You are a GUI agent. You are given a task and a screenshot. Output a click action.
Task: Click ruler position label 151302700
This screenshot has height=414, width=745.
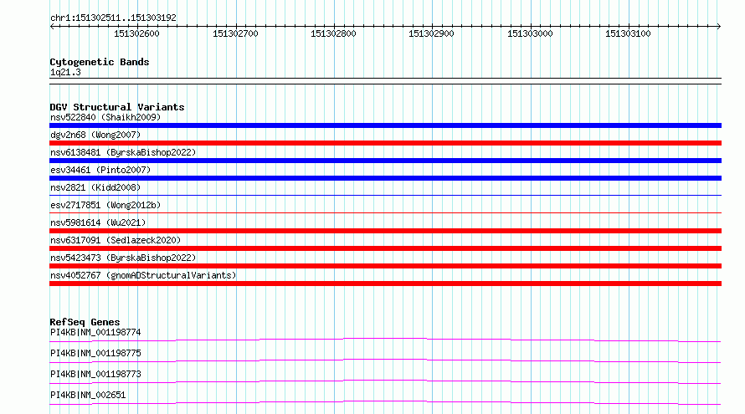pos(235,33)
